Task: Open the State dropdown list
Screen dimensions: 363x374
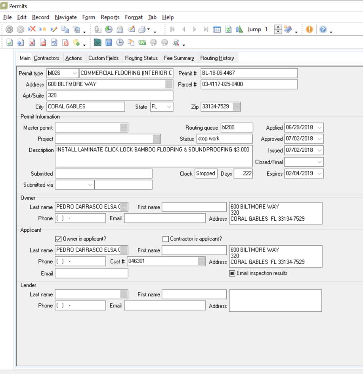Action: 169,107
